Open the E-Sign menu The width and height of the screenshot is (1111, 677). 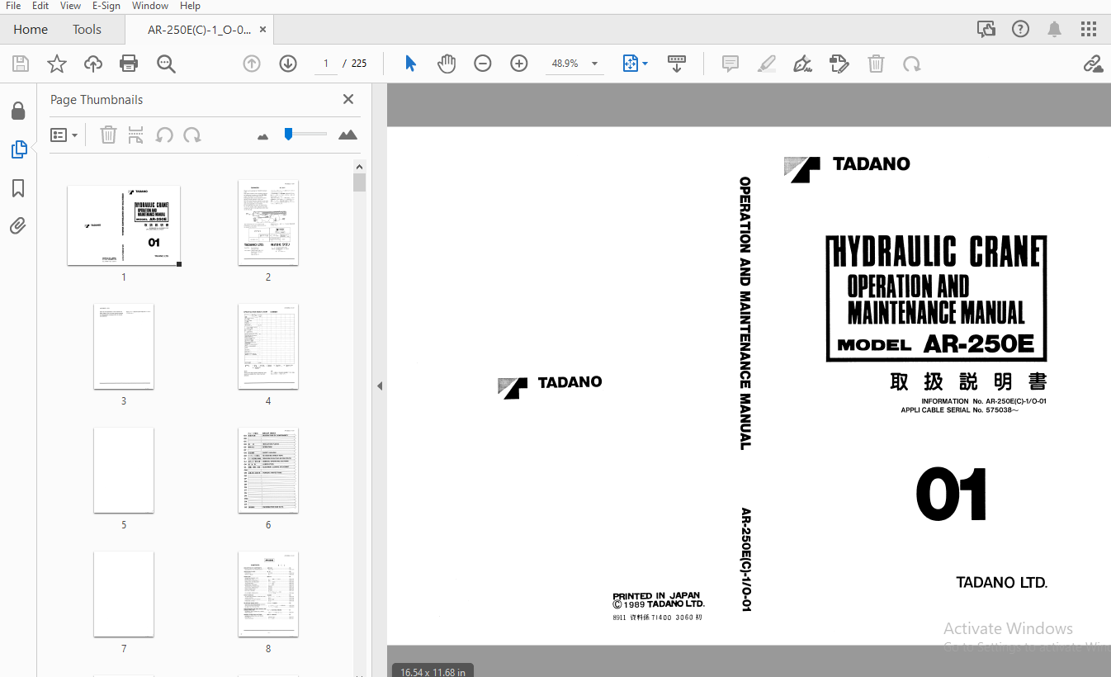106,6
